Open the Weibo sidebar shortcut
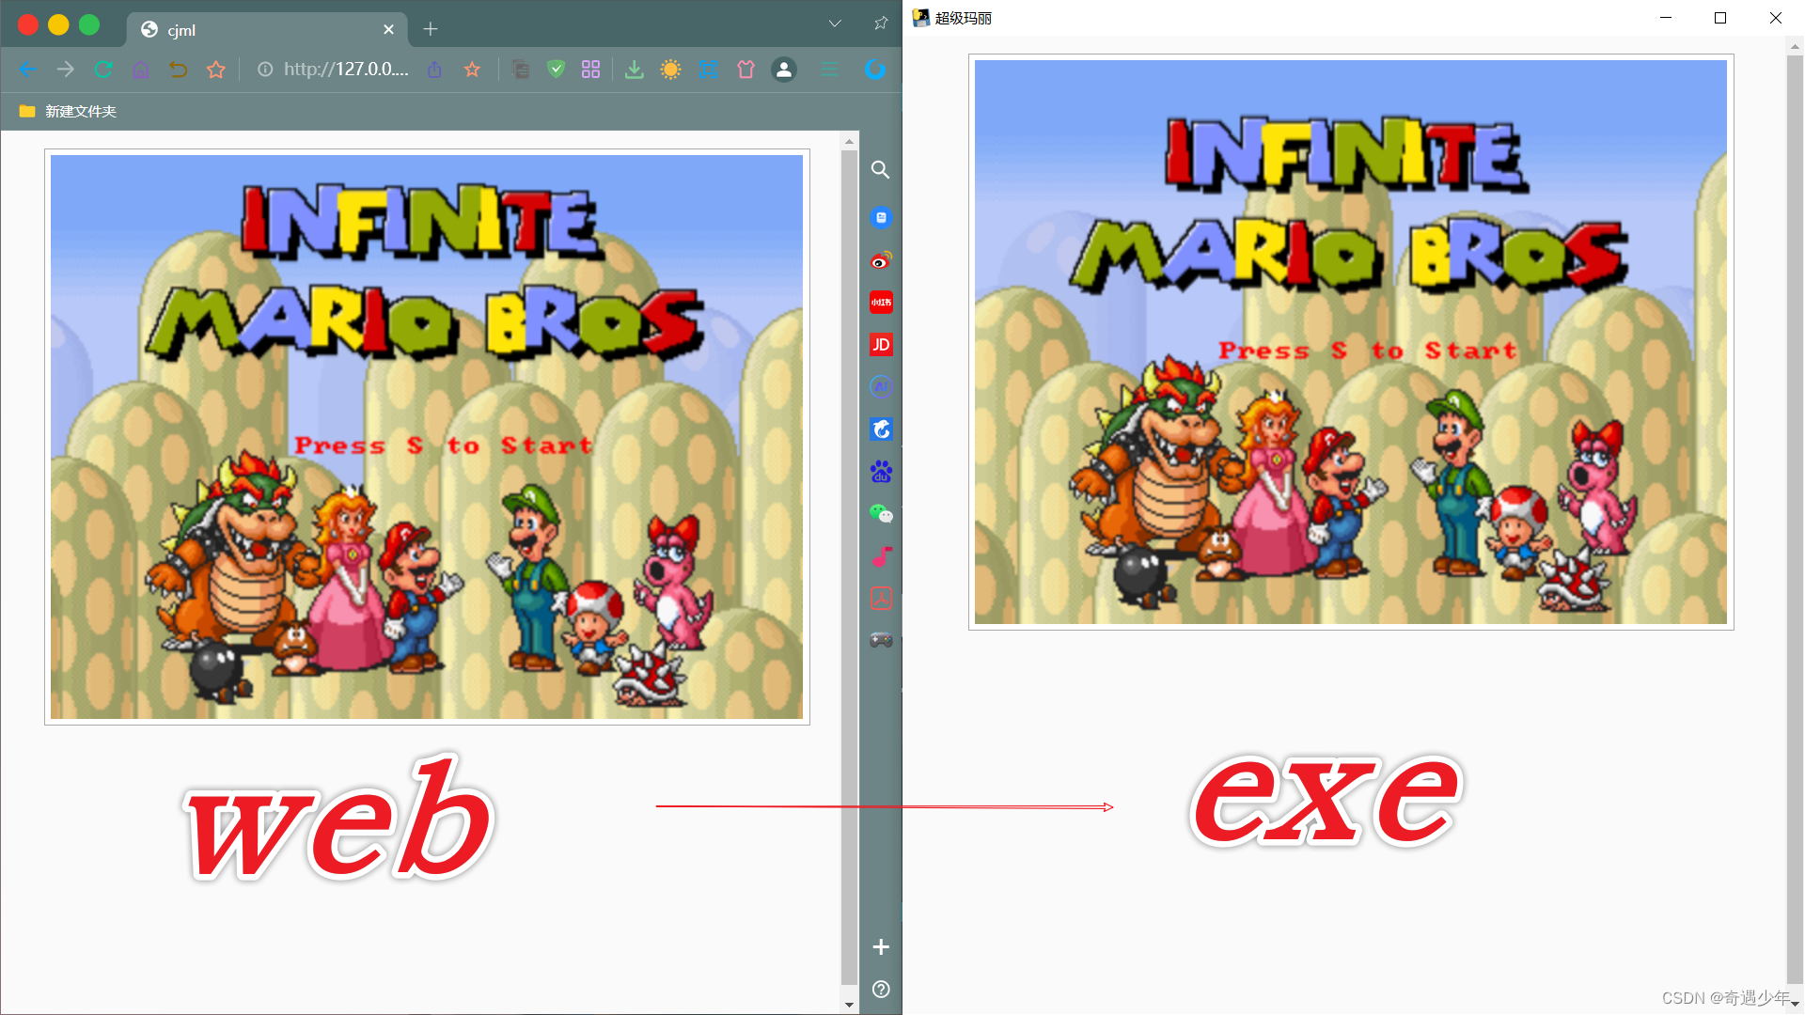Screen dimensions: 1805x1015 [881, 260]
